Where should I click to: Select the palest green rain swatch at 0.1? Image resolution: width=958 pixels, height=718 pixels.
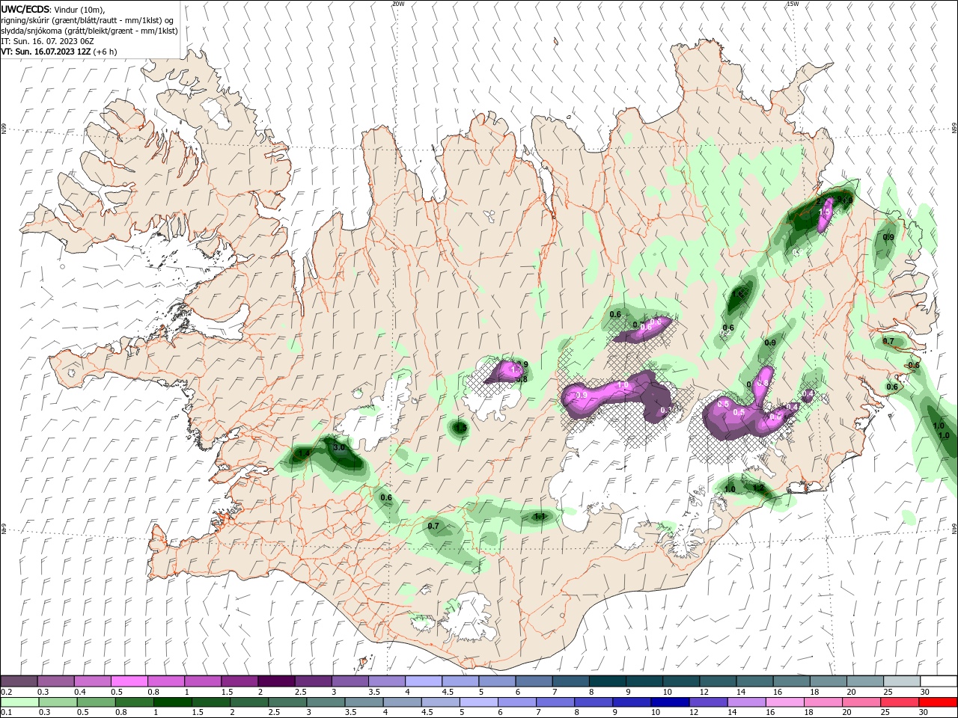click(x=19, y=702)
